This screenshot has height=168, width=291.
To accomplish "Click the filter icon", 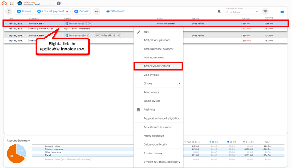I will point(265,11).
